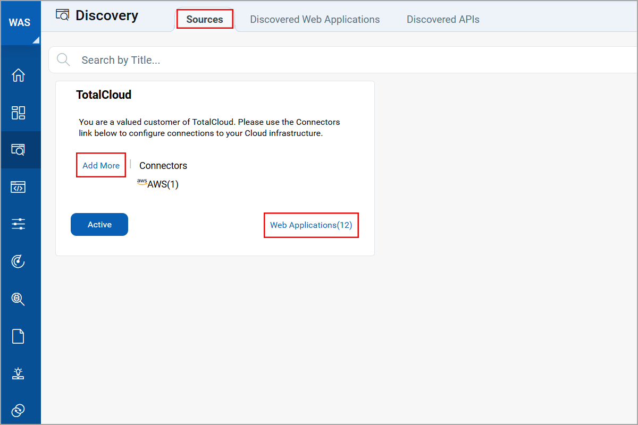Click the search magnifier icon

[63, 59]
